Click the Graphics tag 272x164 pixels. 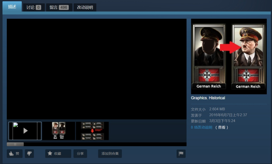tap(199, 98)
